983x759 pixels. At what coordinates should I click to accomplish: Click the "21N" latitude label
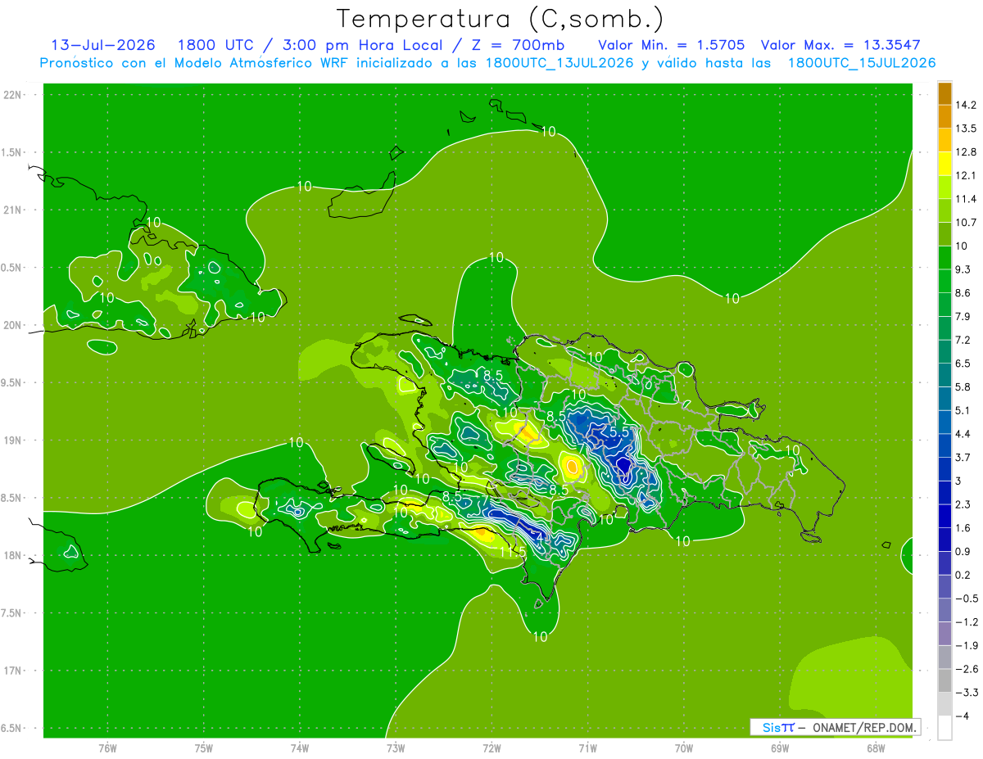(13, 210)
